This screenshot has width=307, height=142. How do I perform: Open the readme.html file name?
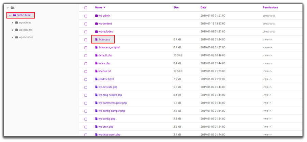106,79
